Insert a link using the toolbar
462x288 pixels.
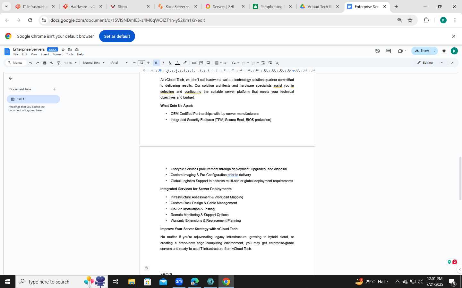coord(194,63)
